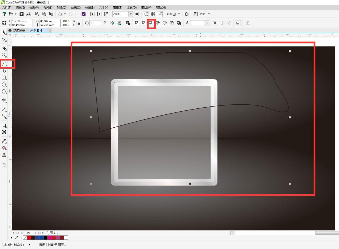
Task: Switch to the 欢迎屏幕 tab
Action: tap(19, 30)
